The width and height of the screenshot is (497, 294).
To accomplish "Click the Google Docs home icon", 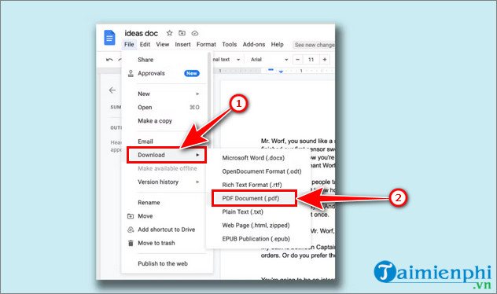I will click(x=109, y=38).
